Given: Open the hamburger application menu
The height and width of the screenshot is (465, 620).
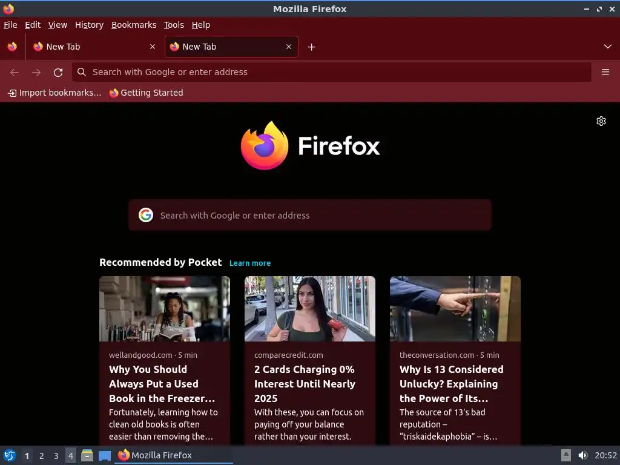Looking at the screenshot, I should coord(605,72).
